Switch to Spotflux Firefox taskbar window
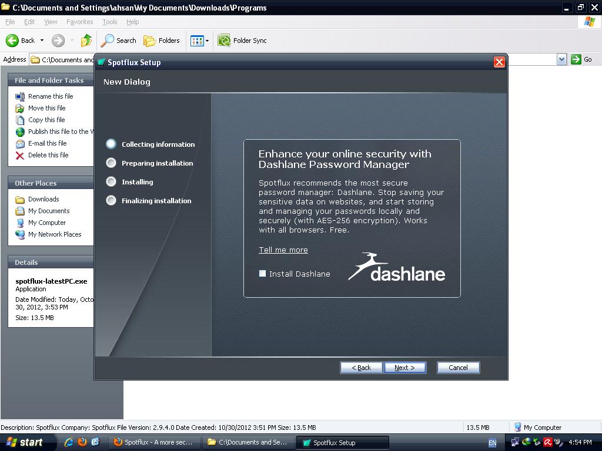Image resolution: width=602 pixels, height=451 pixels. point(155,442)
